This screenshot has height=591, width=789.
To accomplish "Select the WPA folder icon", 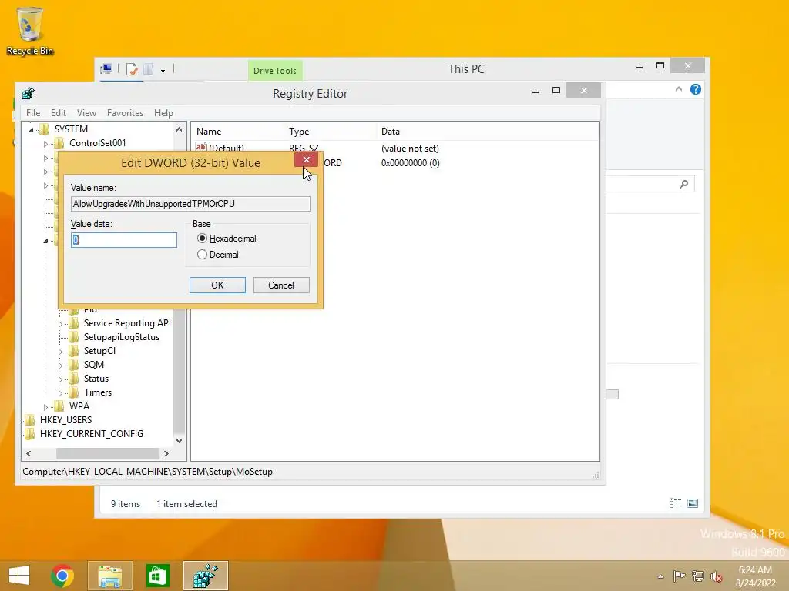I will (59, 406).
